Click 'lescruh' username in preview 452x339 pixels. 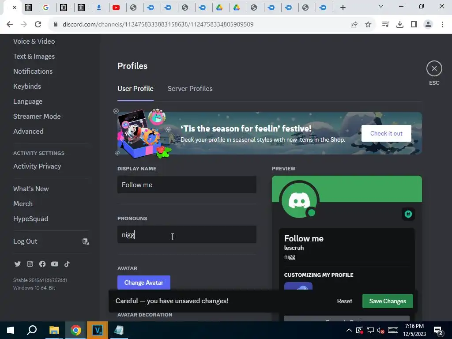294,248
